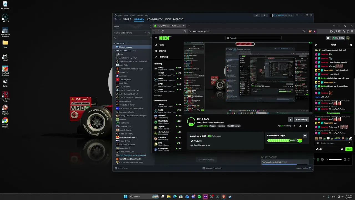This screenshot has height=200, width=355.
Task: Click the 432 / 500 followers progress bar
Action: (x=284, y=141)
